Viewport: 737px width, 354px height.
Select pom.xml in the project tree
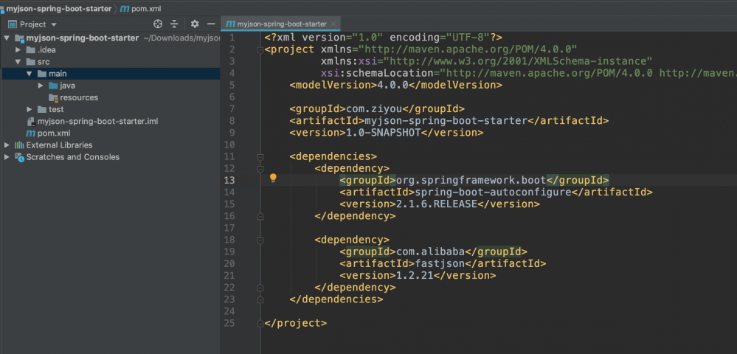point(53,133)
